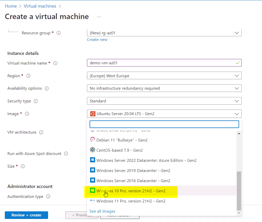Click the Create new resource group link
Viewport: 262px width, 222px height.
coord(97,40)
